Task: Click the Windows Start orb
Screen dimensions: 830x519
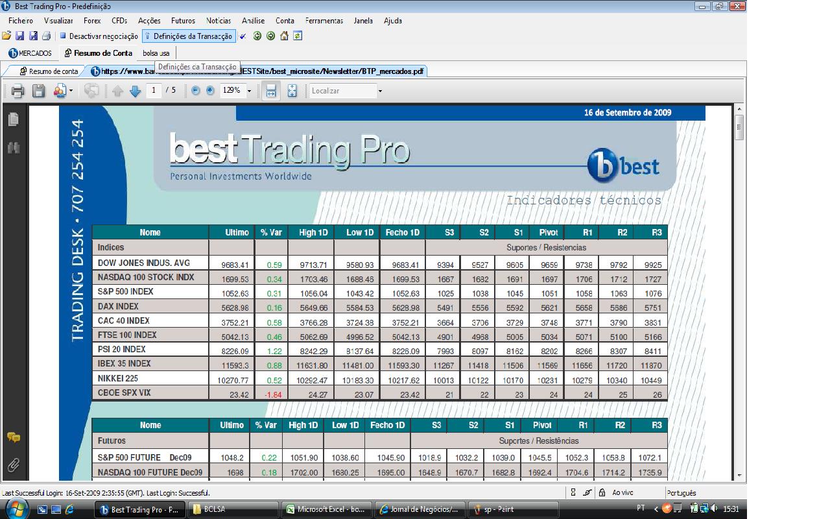Action: pyautogui.click(x=16, y=508)
